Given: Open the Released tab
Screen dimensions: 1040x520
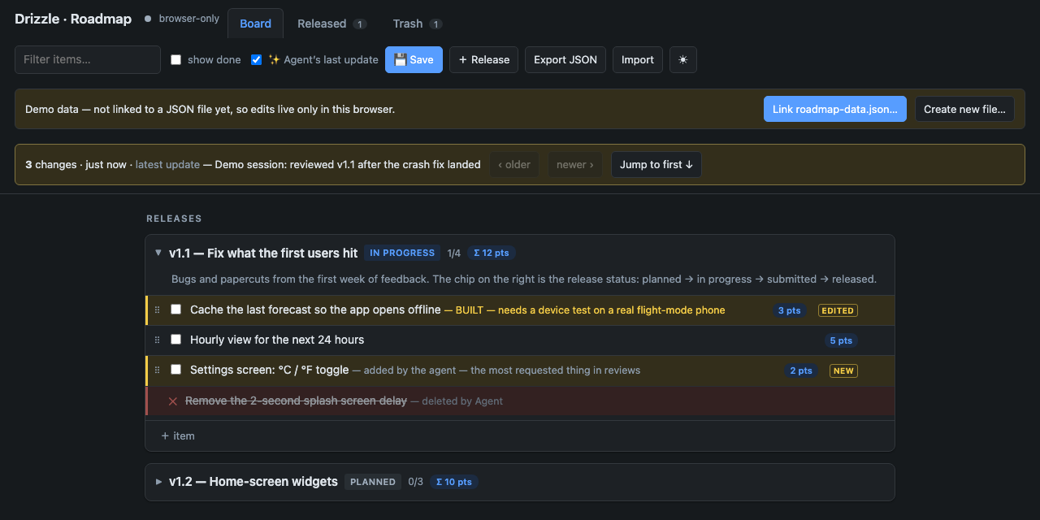Looking at the screenshot, I should [x=331, y=24].
